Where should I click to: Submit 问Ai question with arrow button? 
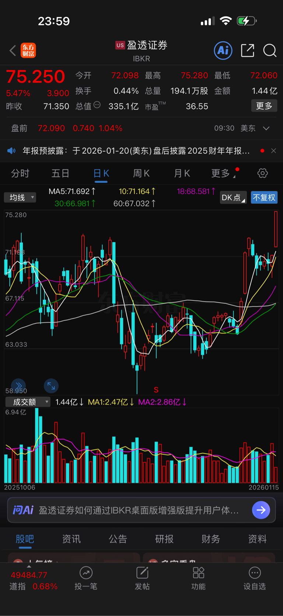pos(261,510)
